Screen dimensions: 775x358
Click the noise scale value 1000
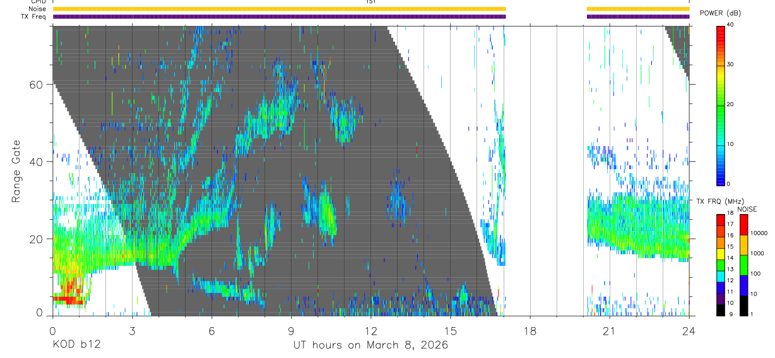point(756,253)
